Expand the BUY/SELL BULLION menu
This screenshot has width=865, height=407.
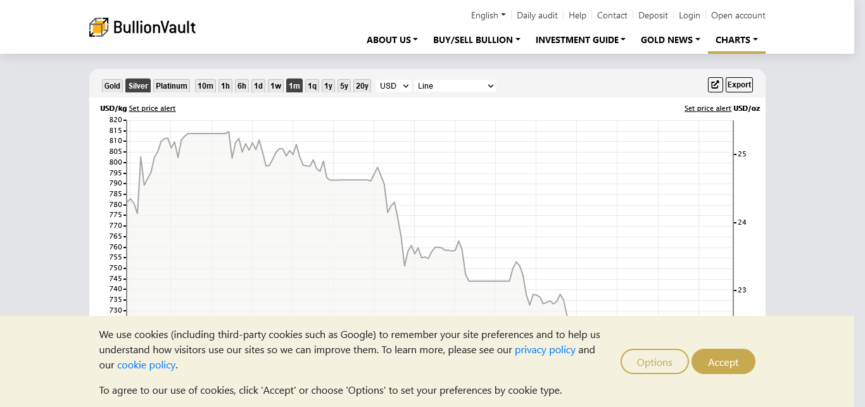(x=476, y=40)
